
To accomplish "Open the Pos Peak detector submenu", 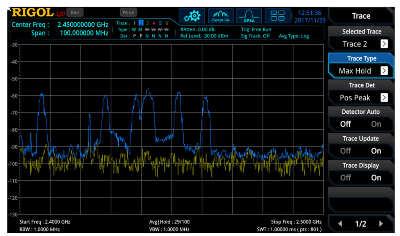I will (x=360, y=97).
